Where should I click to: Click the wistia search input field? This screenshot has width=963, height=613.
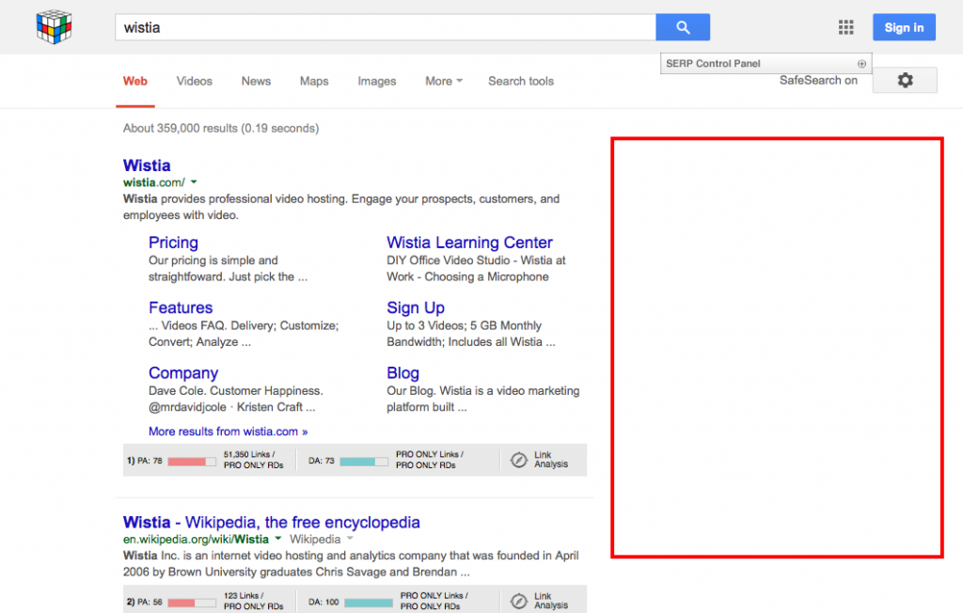coord(385,27)
